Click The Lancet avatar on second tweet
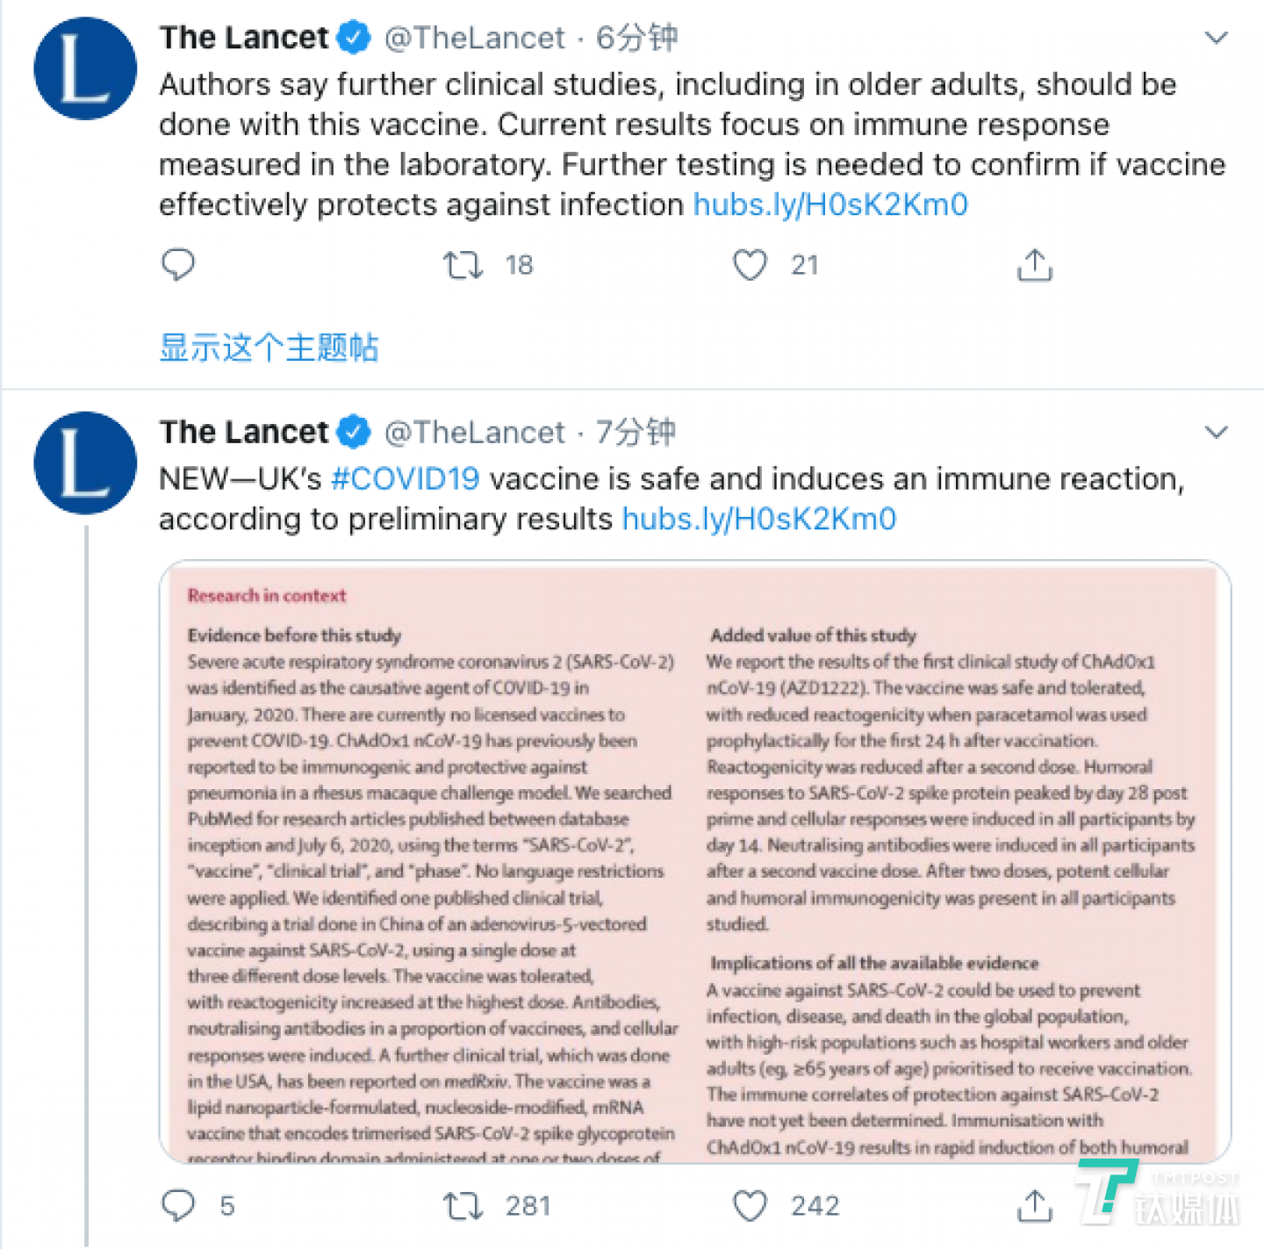 [x=85, y=463]
